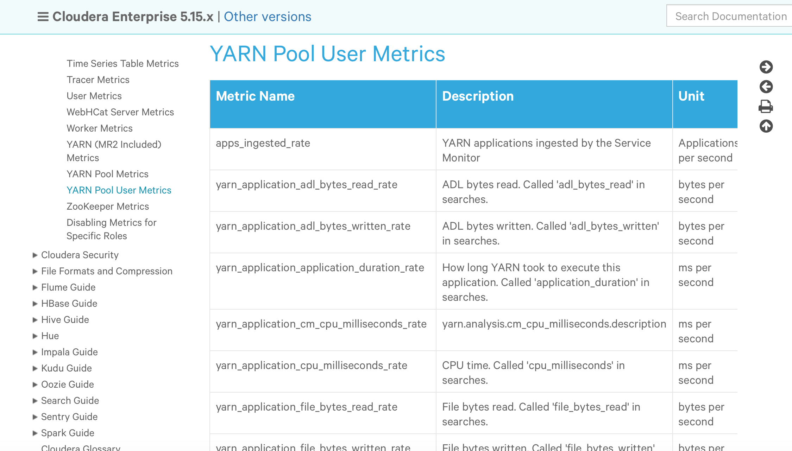Open YARN Pool Metrics page
Screen dimensions: 792x451
pos(107,174)
